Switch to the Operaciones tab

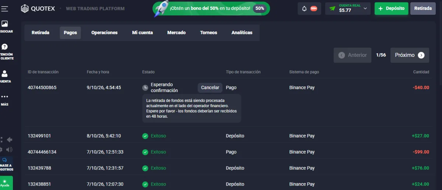point(105,33)
